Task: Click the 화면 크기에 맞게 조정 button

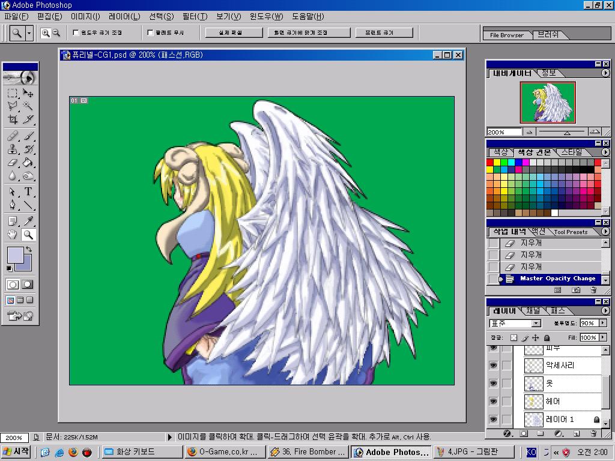Action: point(309,32)
